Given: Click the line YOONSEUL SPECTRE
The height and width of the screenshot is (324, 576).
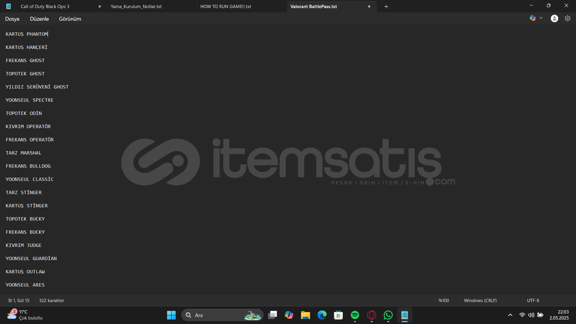Looking at the screenshot, I should pos(30,100).
